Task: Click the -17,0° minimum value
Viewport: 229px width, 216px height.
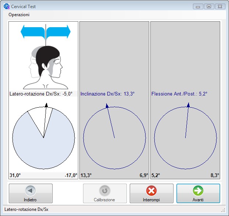Action: click(71, 175)
